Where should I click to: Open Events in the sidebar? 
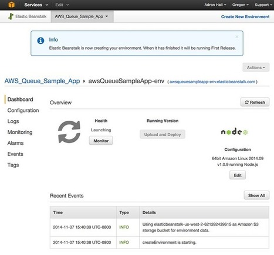[x=15, y=154]
